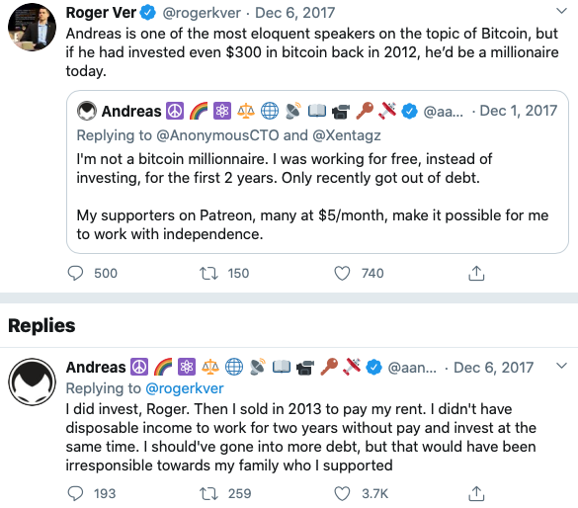Click the @rogerkver mention link
Screen dimensions: 578x508
185,388
